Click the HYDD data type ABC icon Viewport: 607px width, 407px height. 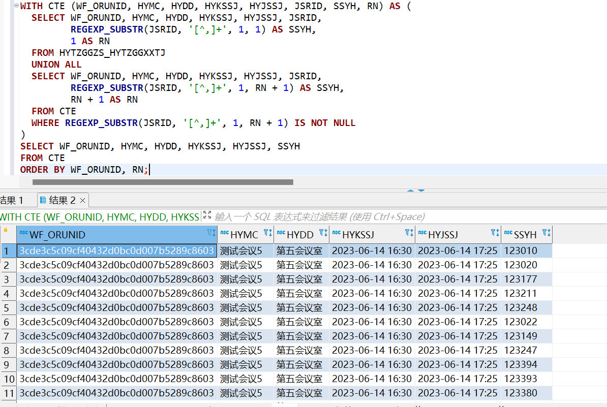[x=281, y=233]
